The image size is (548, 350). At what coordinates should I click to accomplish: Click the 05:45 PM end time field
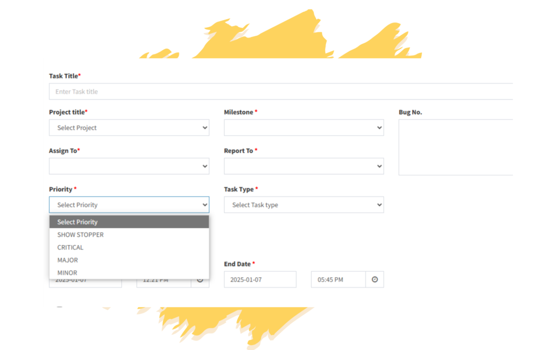pos(338,279)
